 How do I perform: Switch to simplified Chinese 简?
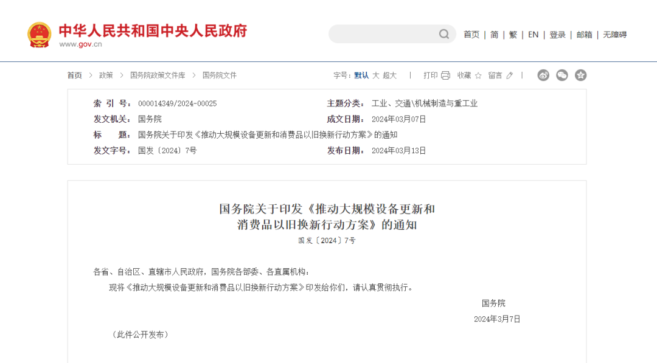(495, 35)
